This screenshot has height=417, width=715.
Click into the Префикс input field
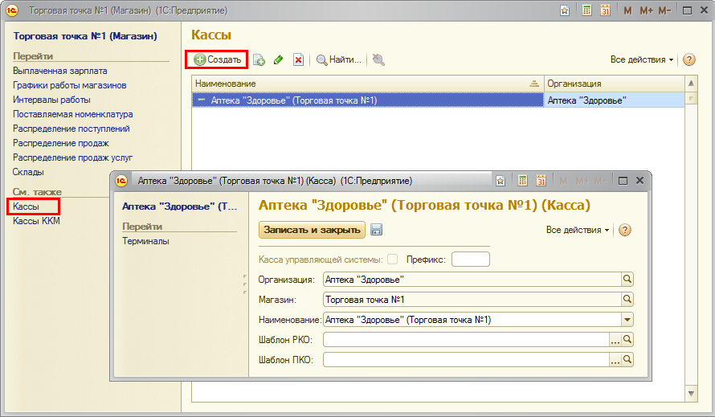point(470,259)
